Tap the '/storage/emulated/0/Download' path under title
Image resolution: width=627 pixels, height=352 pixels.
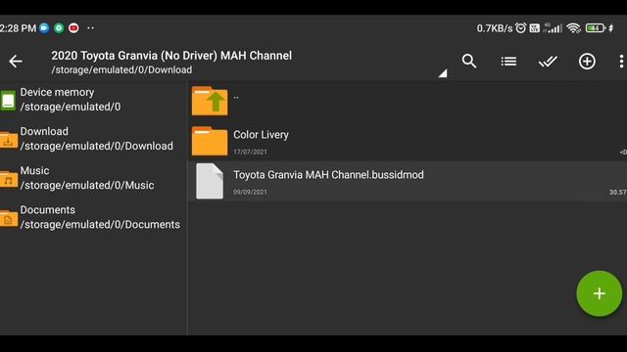tap(121, 69)
